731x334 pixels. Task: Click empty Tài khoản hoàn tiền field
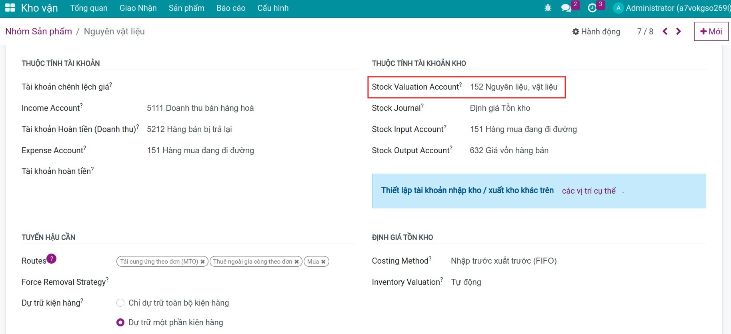click(x=251, y=171)
